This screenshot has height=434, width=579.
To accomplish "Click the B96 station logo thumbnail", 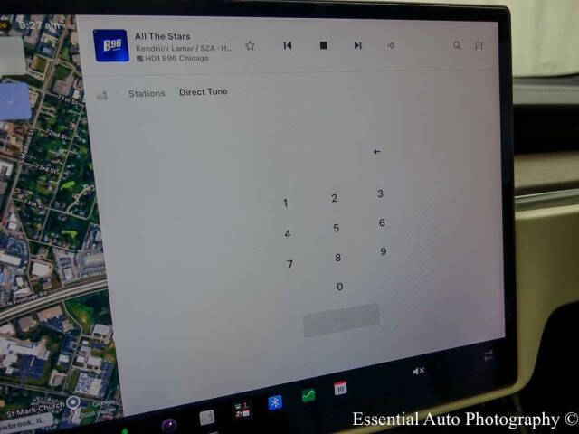I will [x=111, y=46].
